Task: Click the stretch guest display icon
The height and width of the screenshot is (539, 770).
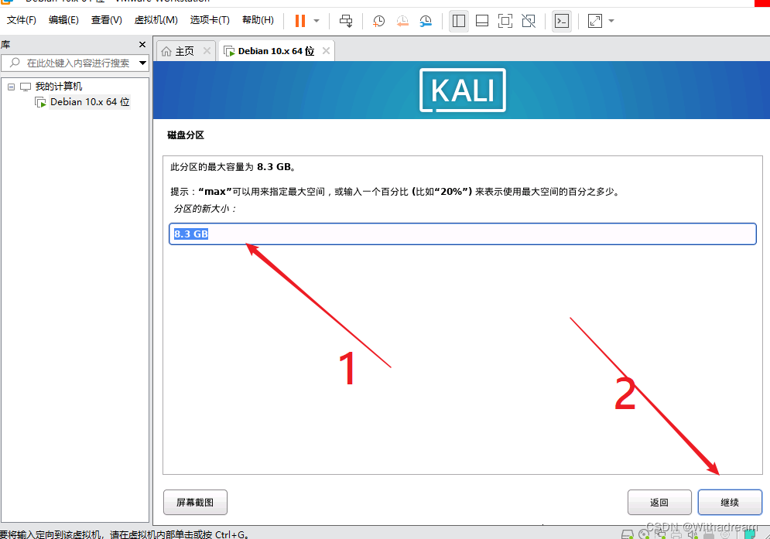Action: click(594, 21)
